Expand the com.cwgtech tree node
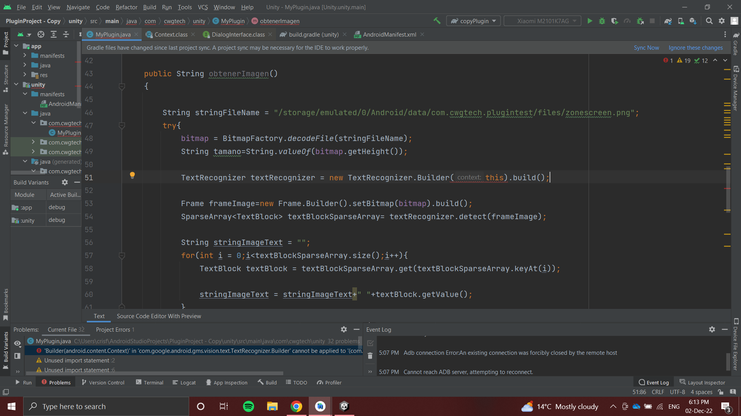The height and width of the screenshot is (416, 741). (33, 142)
